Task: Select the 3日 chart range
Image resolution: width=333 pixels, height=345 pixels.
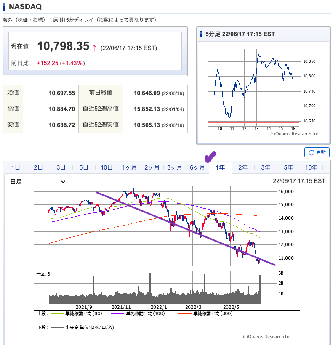Action: click(61, 167)
